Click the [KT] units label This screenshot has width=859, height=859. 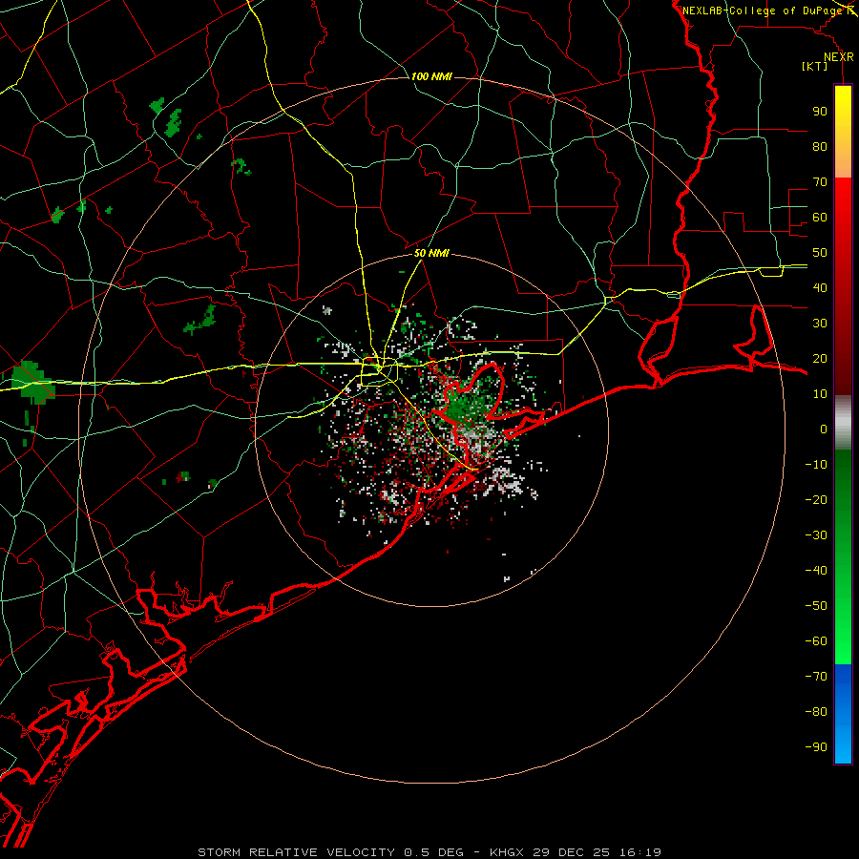click(814, 66)
